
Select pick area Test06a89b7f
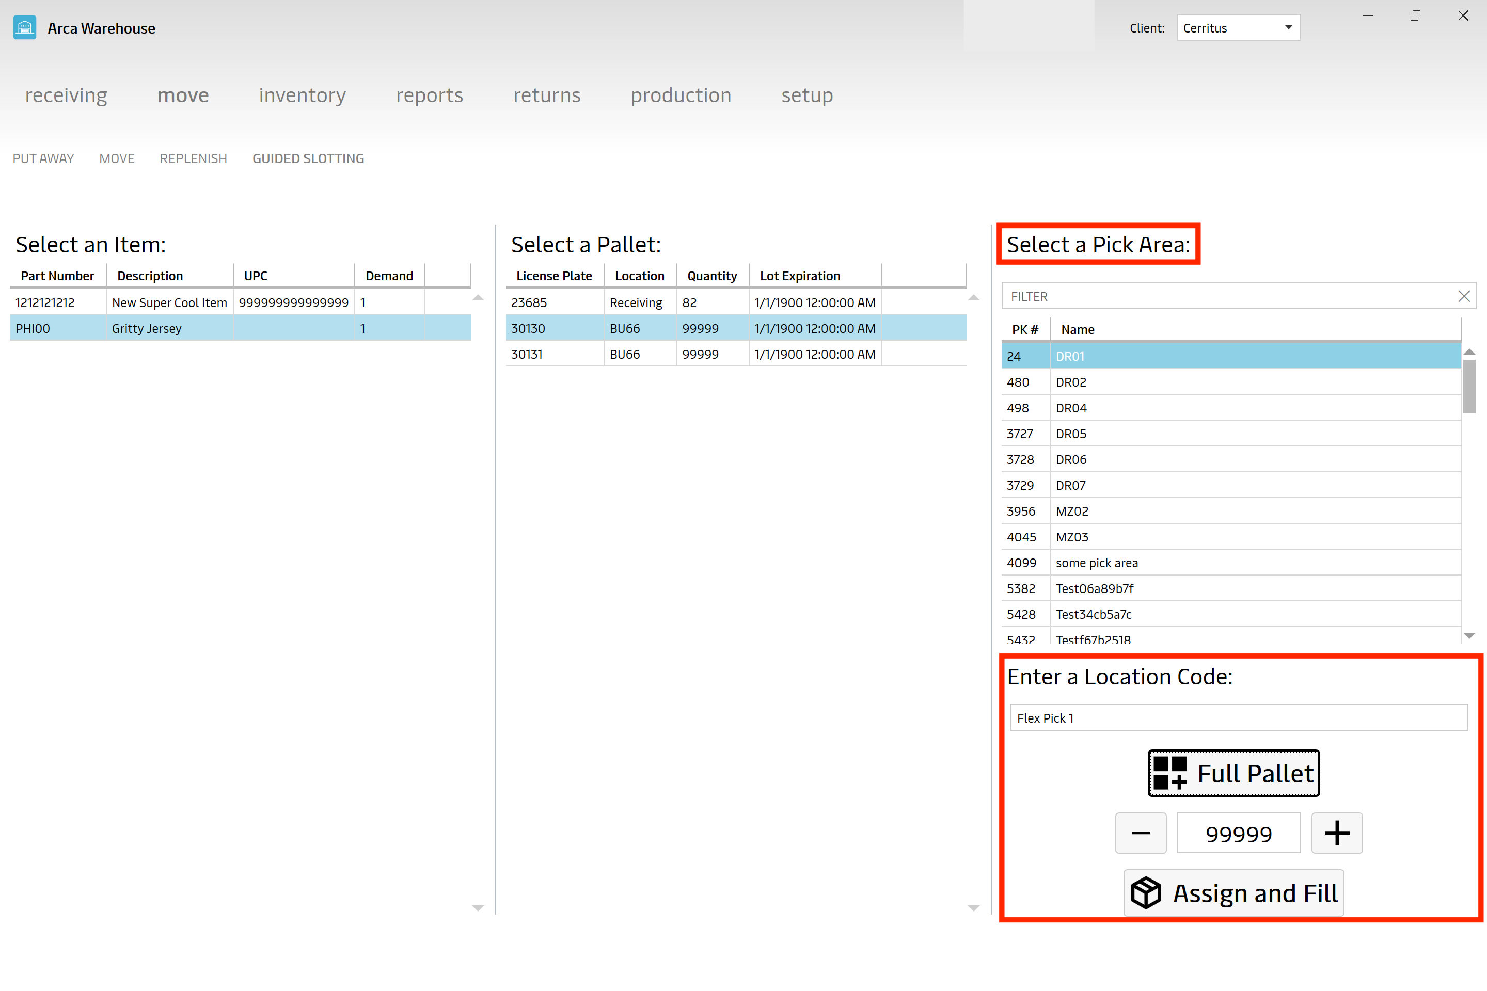[x=1231, y=589]
